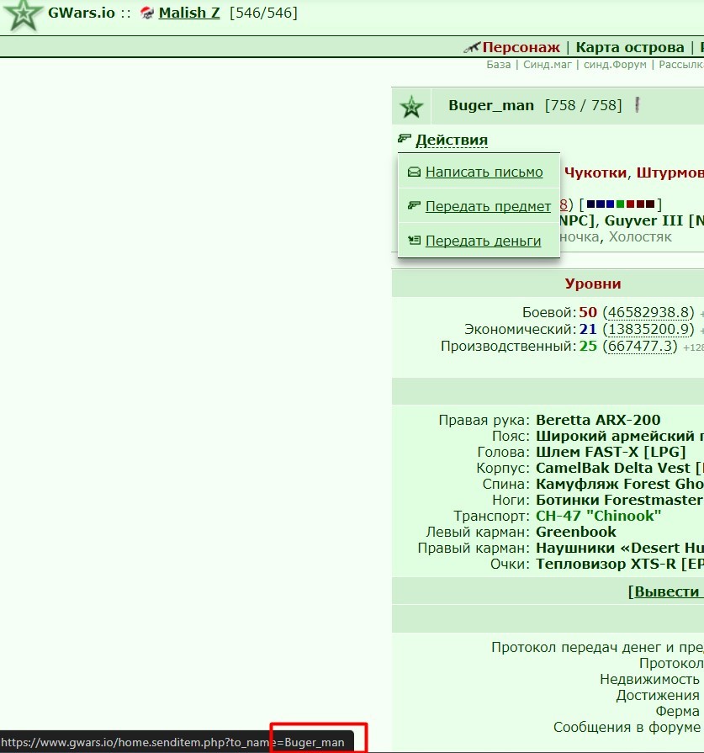Click the Уровни section header
Image resolution: width=704 pixels, height=753 pixels.
593,284
